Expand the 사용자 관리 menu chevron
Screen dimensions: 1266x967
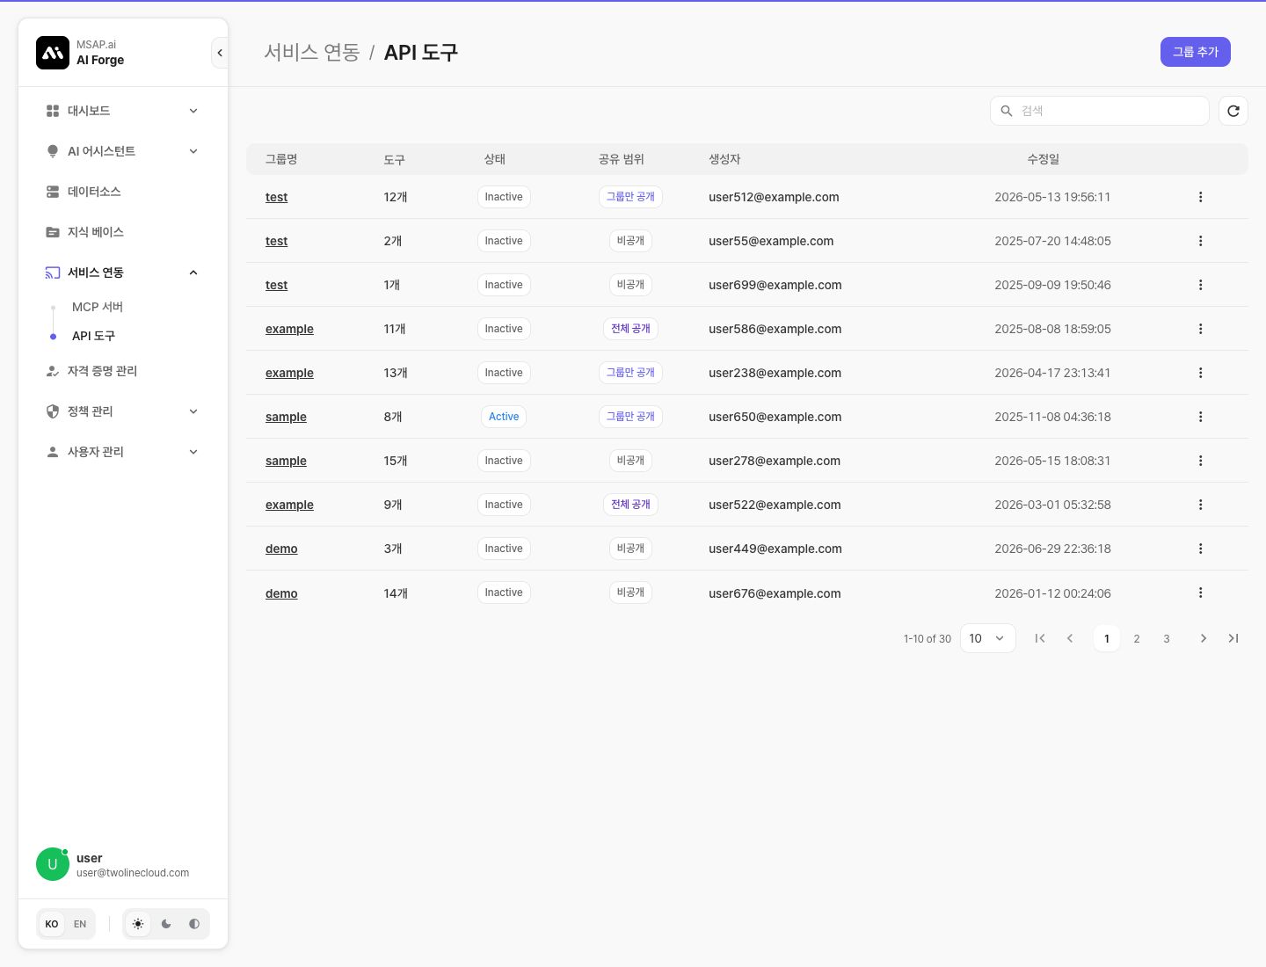click(193, 452)
